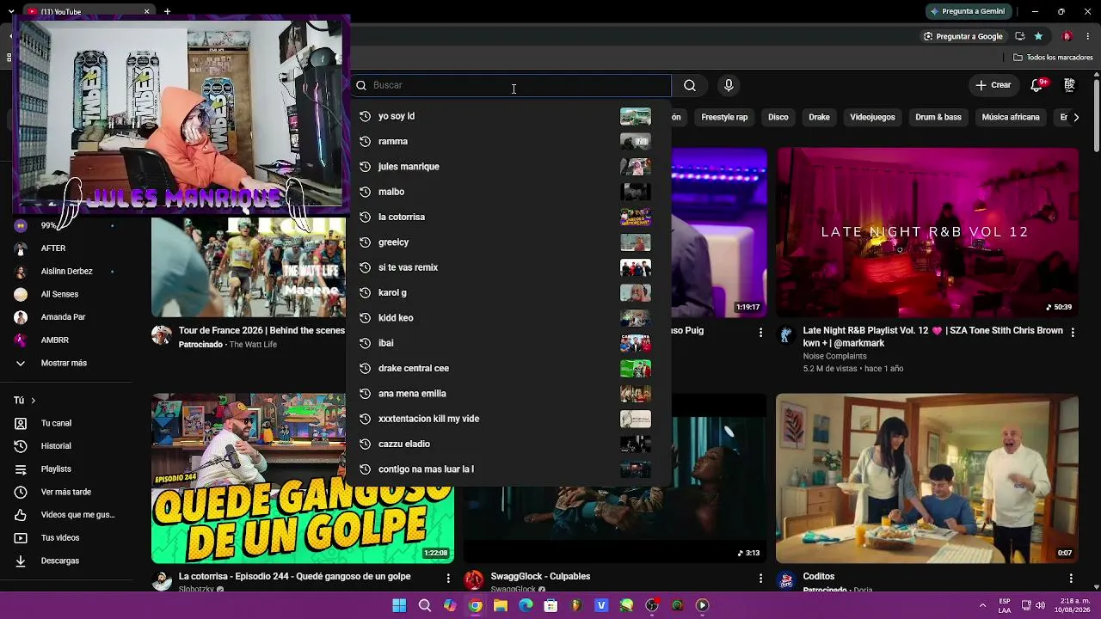Open the network and volume tray icons

click(1033, 605)
